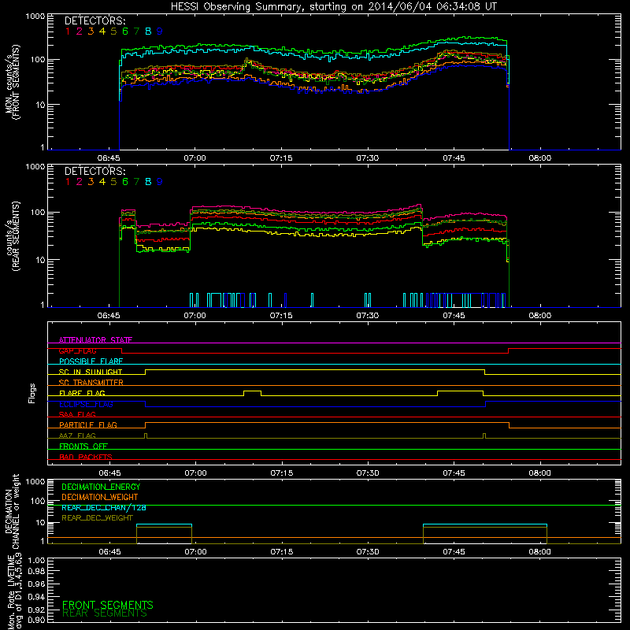Click 08:00 tick label under rear segments plot

pos(539,316)
